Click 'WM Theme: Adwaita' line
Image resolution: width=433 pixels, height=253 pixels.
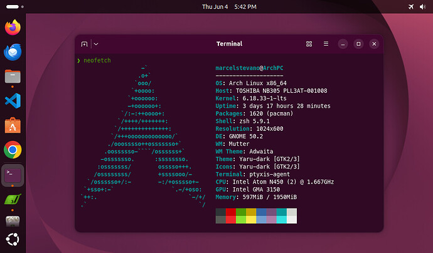244,152
